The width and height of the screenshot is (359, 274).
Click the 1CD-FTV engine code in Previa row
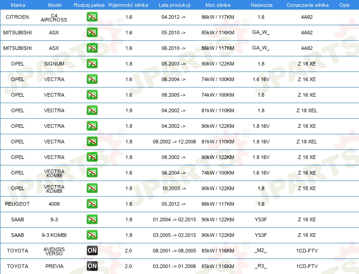pos(307,266)
